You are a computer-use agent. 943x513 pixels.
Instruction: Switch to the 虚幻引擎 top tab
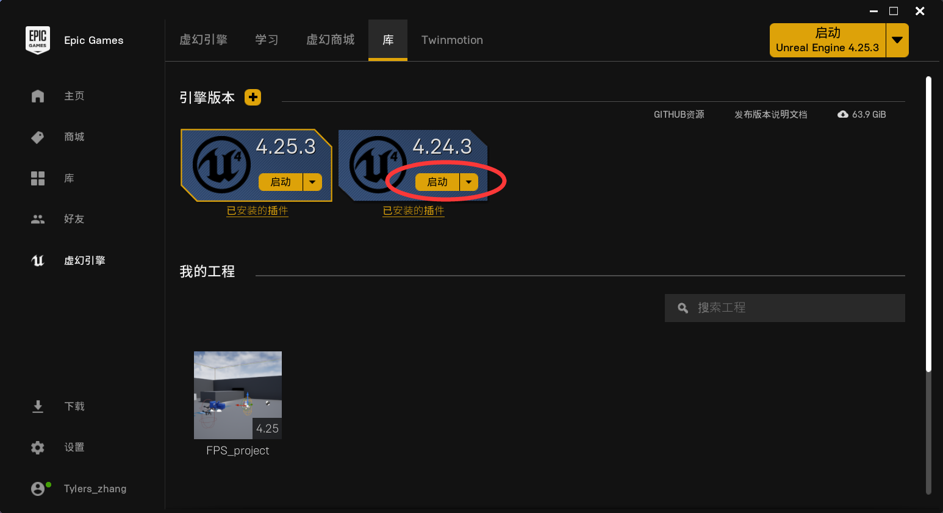pyautogui.click(x=203, y=40)
